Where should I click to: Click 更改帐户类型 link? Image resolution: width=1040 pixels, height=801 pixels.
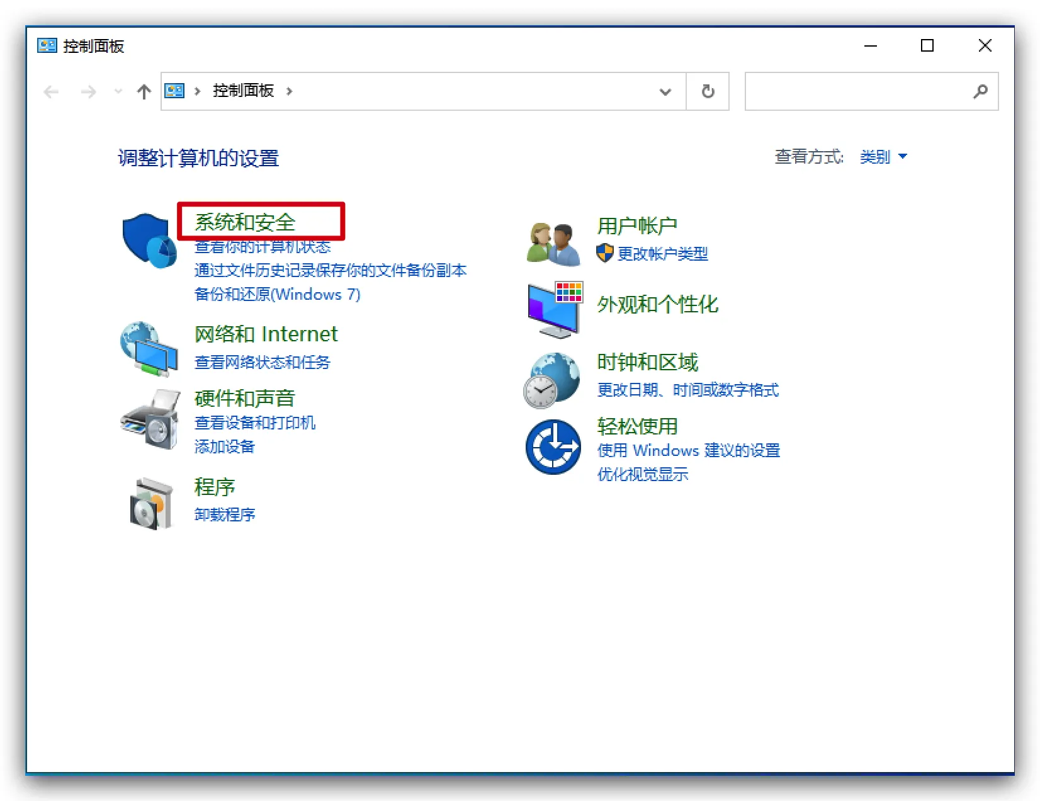pyautogui.click(x=662, y=254)
